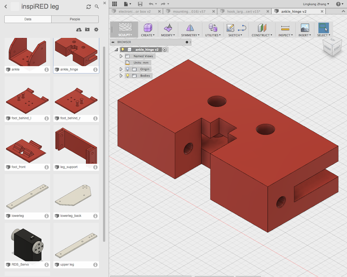347x277 pixels.
Task: Open the Lingkang Zhang account menu
Action: click(316, 4)
